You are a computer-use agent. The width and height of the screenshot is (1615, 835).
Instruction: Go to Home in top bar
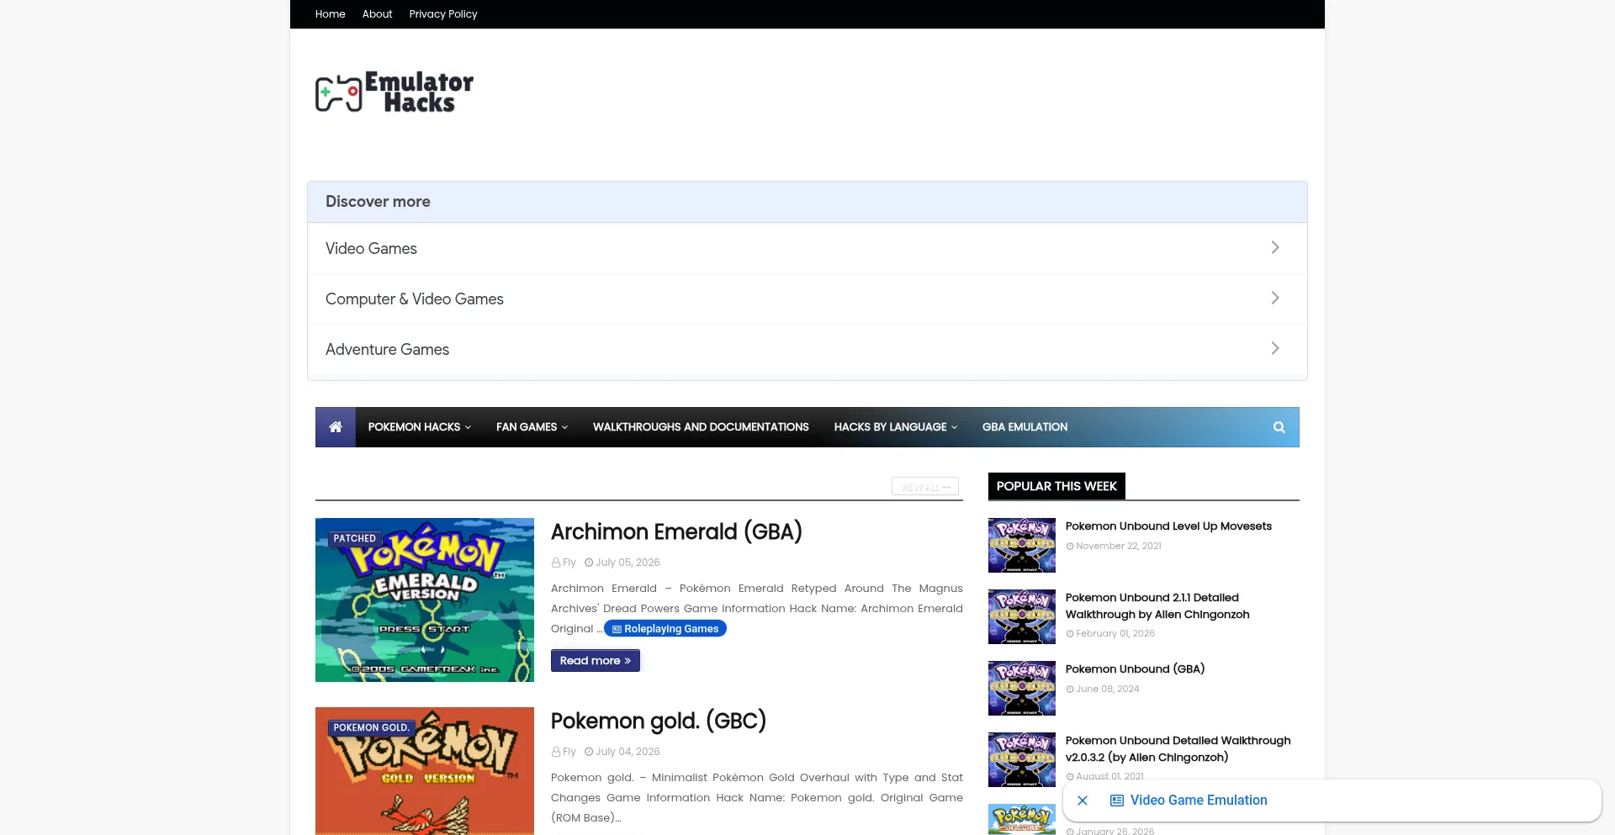[x=331, y=14]
